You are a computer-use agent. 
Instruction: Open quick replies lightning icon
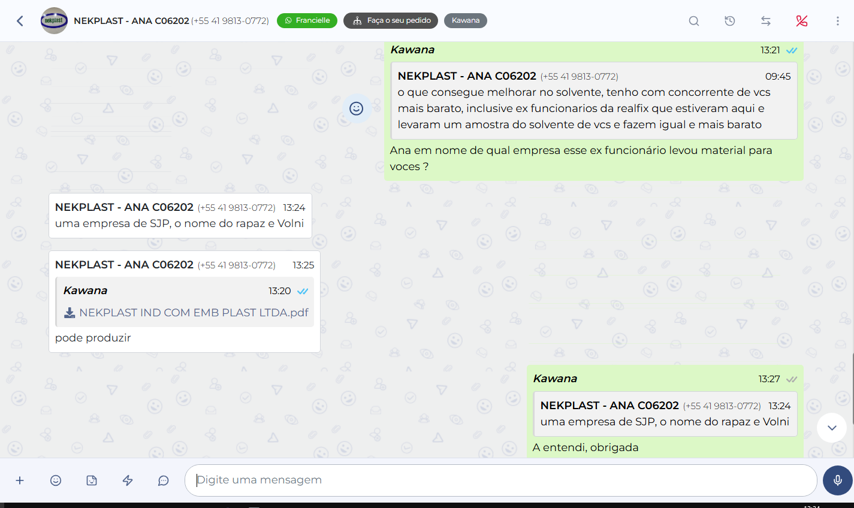coord(128,480)
